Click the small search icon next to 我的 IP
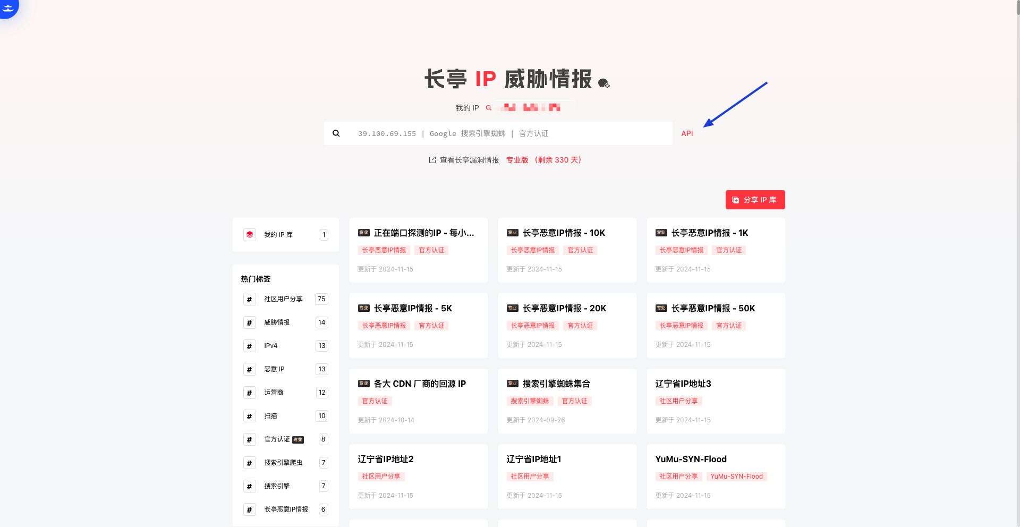1020x527 pixels. pos(489,108)
